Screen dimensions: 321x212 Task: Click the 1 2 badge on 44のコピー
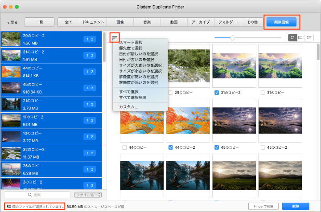(x=90, y=70)
